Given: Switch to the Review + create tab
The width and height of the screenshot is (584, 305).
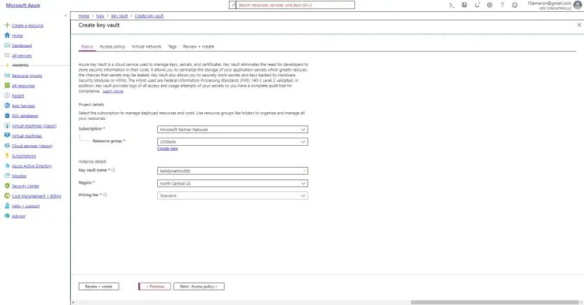Looking at the screenshot, I should [198, 46].
